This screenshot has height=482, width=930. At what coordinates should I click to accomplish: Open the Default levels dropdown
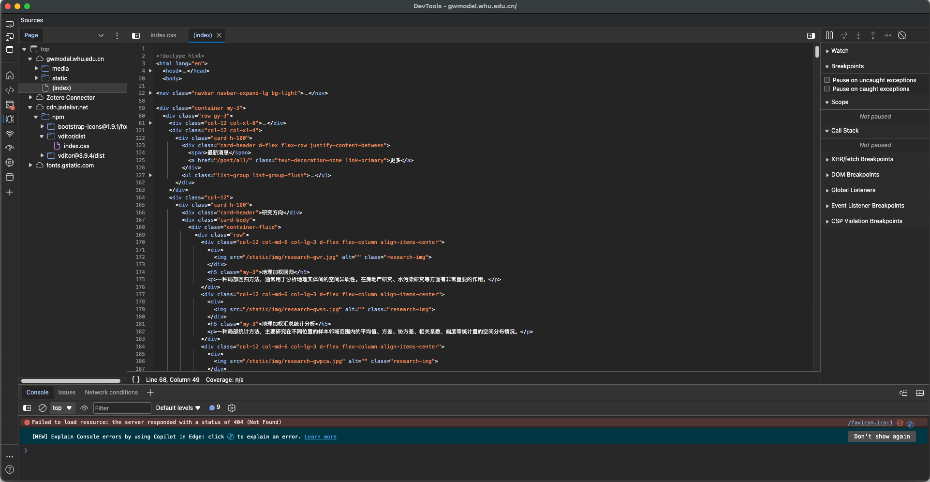[x=177, y=408]
